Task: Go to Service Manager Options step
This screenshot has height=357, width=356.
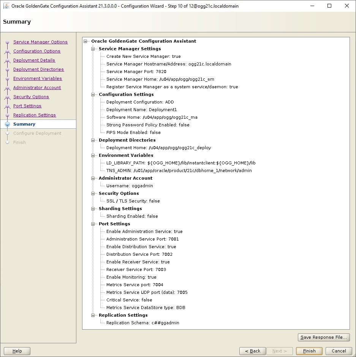Action: pyautogui.click(x=41, y=42)
